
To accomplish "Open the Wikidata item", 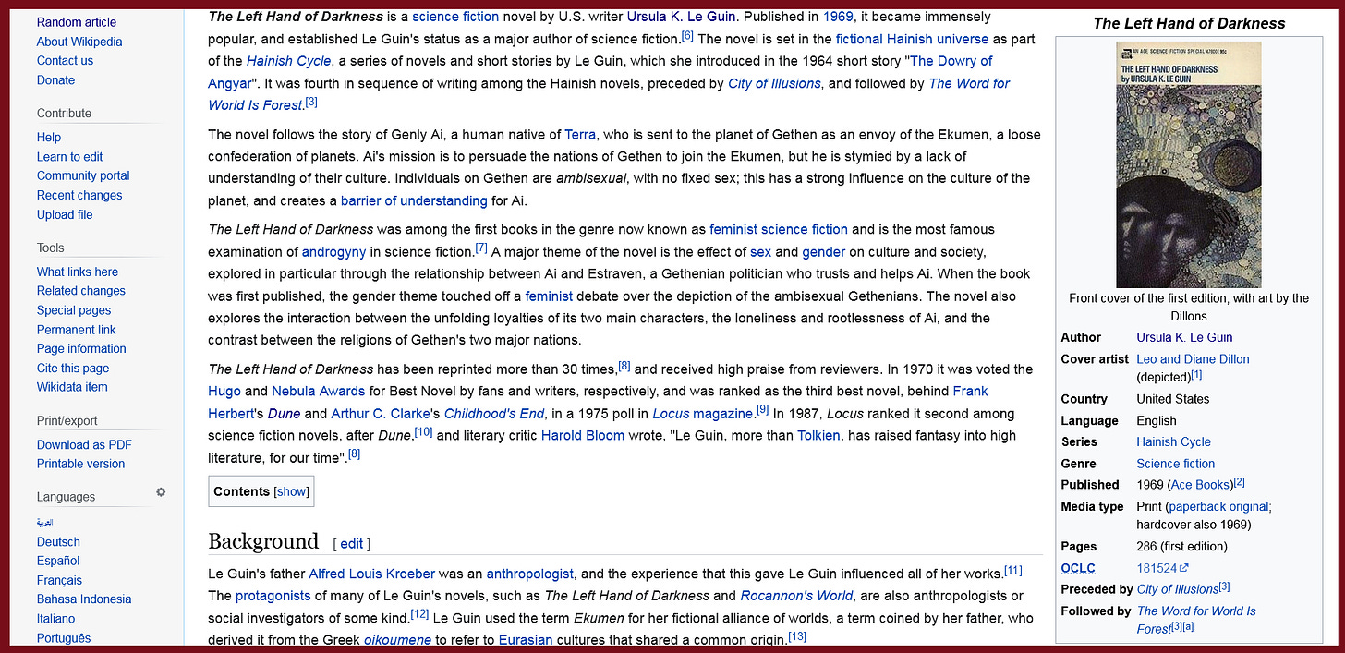I will click(x=72, y=387).
